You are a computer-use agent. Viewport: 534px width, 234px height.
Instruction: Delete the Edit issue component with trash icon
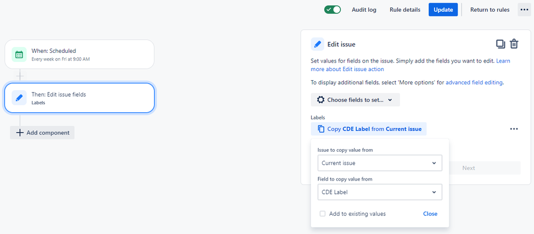coord(514,44)
